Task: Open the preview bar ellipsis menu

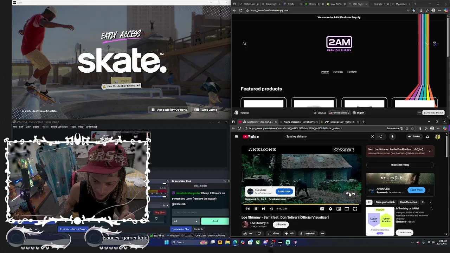Action: [419, 113]
